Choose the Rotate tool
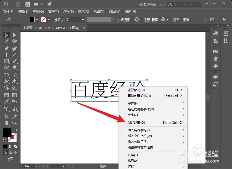This screenshot has width=232, height=169. pyautogui.click(x=7, y=75)
